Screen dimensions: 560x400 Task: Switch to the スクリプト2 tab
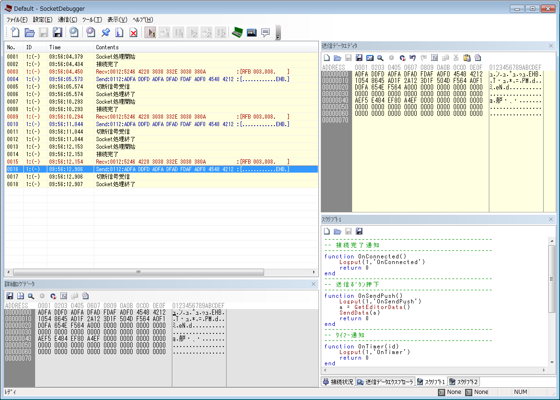(463, 382)
